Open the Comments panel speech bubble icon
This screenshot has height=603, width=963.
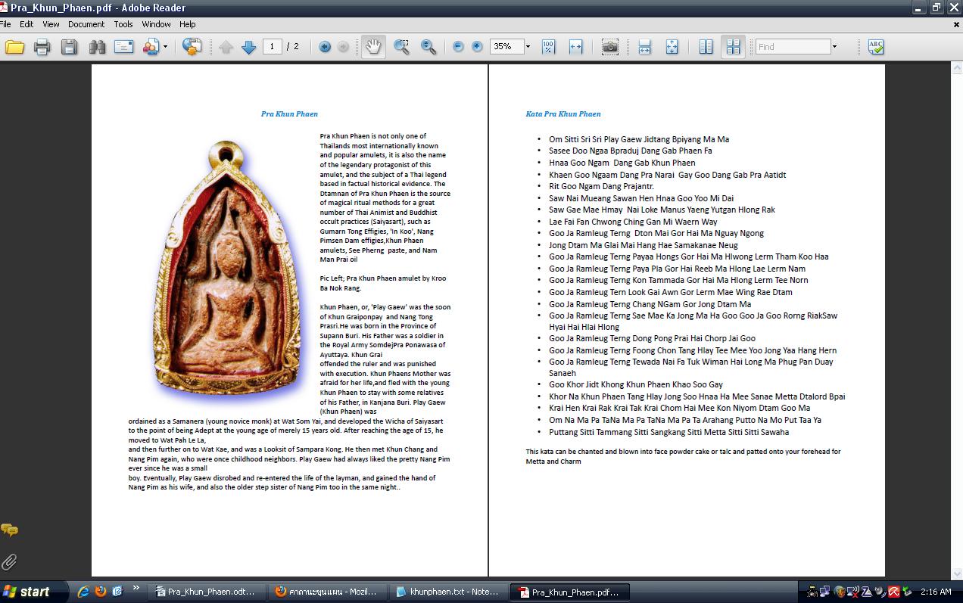(10, 530)
